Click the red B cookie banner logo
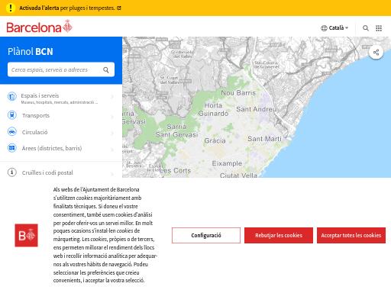 [26, 235]
